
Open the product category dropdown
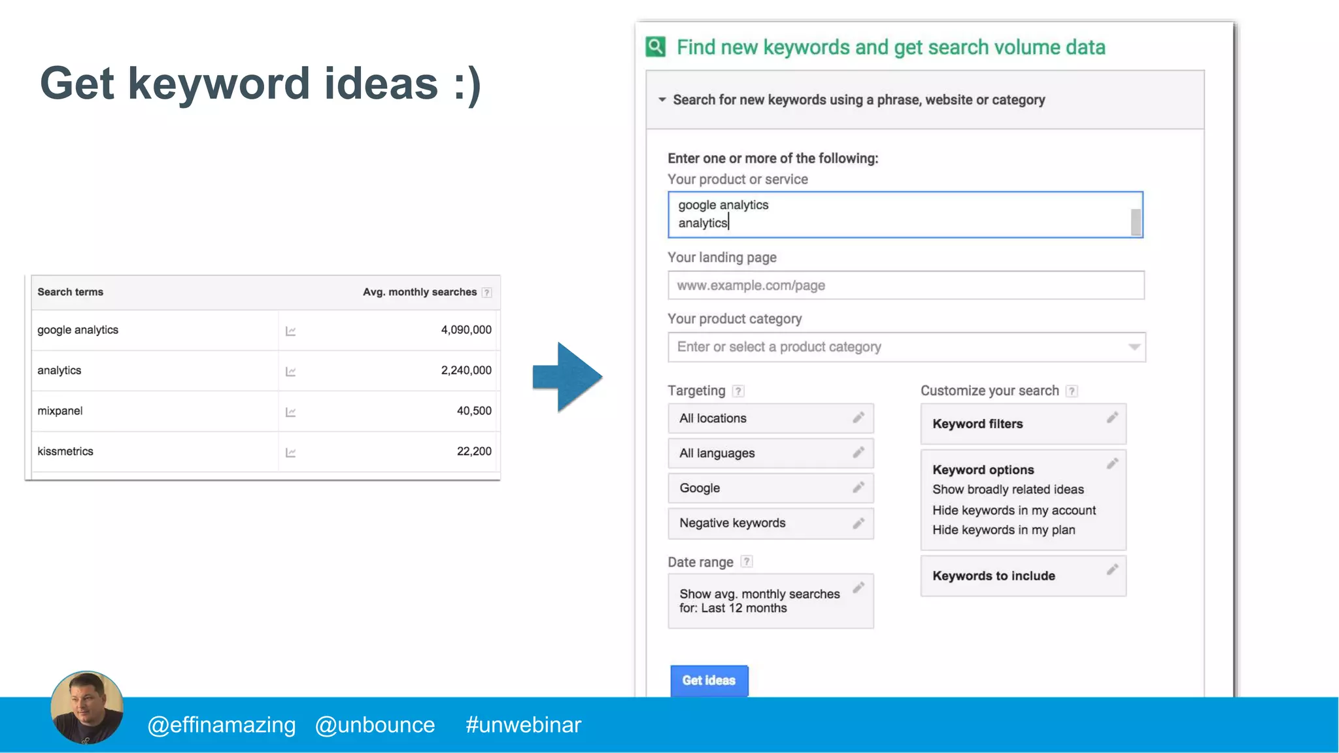click(x=1134, y=347)
